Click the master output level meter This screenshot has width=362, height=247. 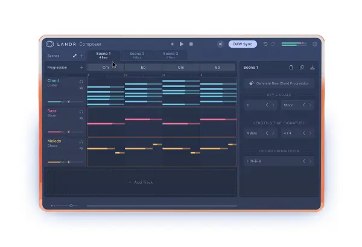coord(294,44)
